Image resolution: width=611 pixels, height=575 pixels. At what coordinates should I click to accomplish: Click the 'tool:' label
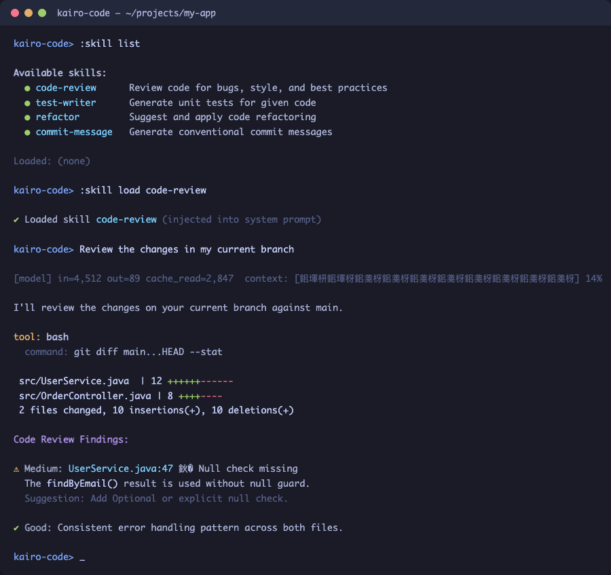(27, 337)
